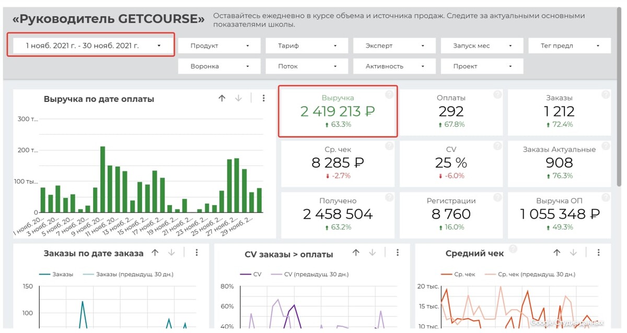Viewport: 627px width, 333px height.
Task: Drill up in Выручка по дате оплаты chart
Action: coord(222,98)
